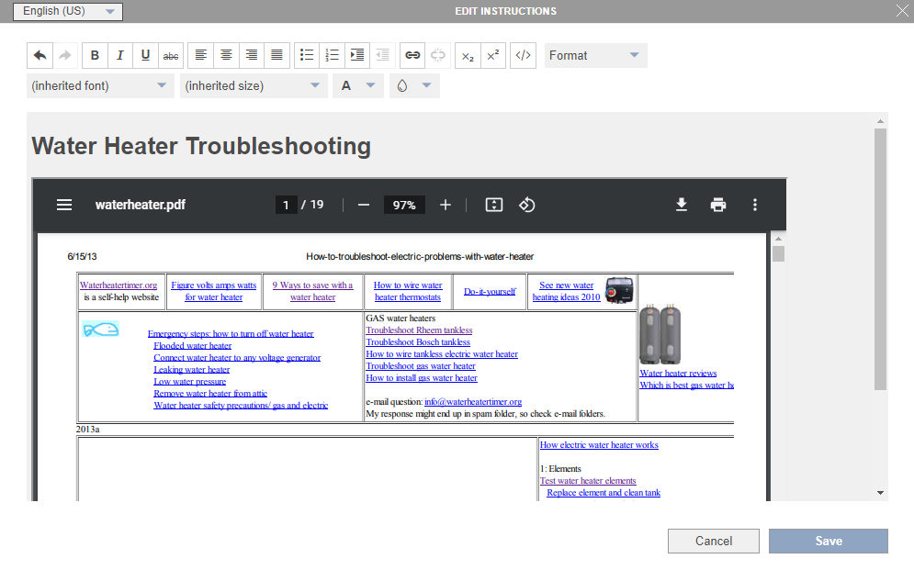Click the Save button
This screenshot has width=914, height=570.
pos(828,541)
